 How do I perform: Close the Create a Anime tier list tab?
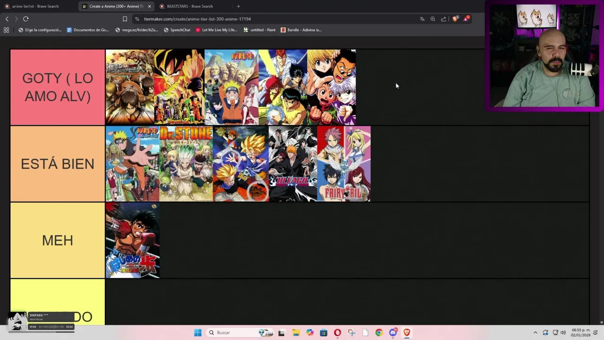[x=149, y=6]
